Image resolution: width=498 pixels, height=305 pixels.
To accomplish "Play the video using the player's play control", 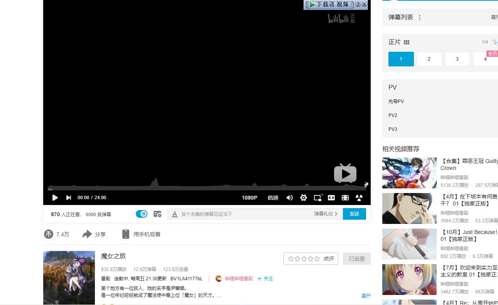I will pyautogui.click(x=55, y=198).
